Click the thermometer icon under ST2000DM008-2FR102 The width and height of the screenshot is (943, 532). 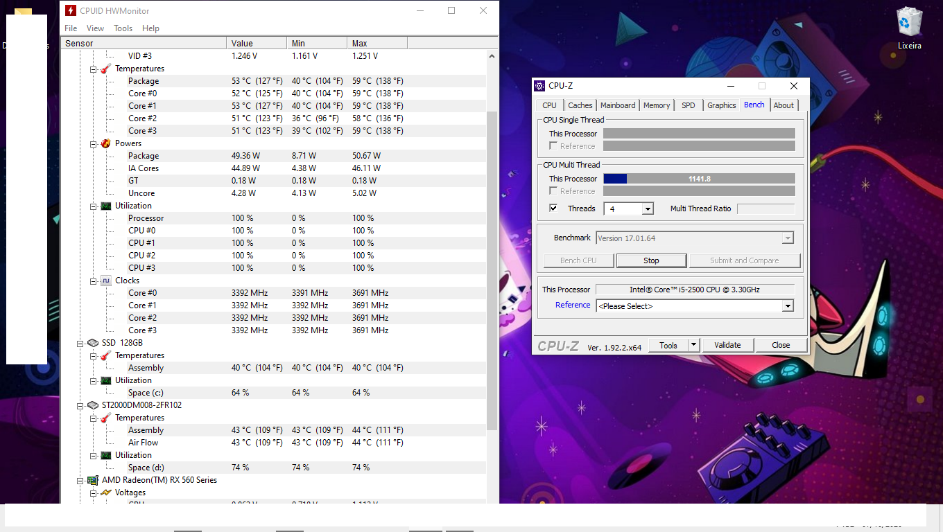105,418
